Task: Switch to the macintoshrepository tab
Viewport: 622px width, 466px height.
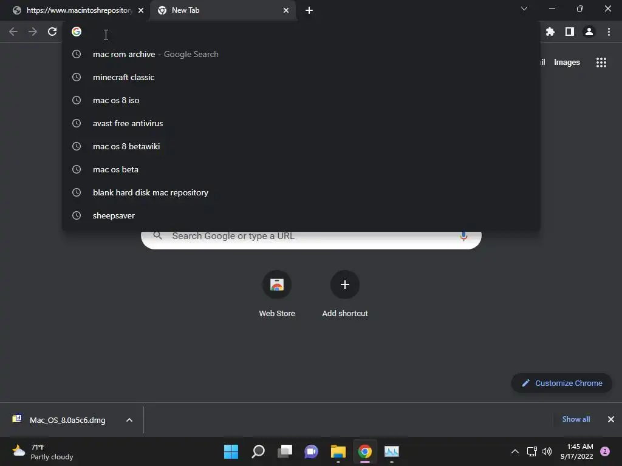Action: click(x=75, y=10)
